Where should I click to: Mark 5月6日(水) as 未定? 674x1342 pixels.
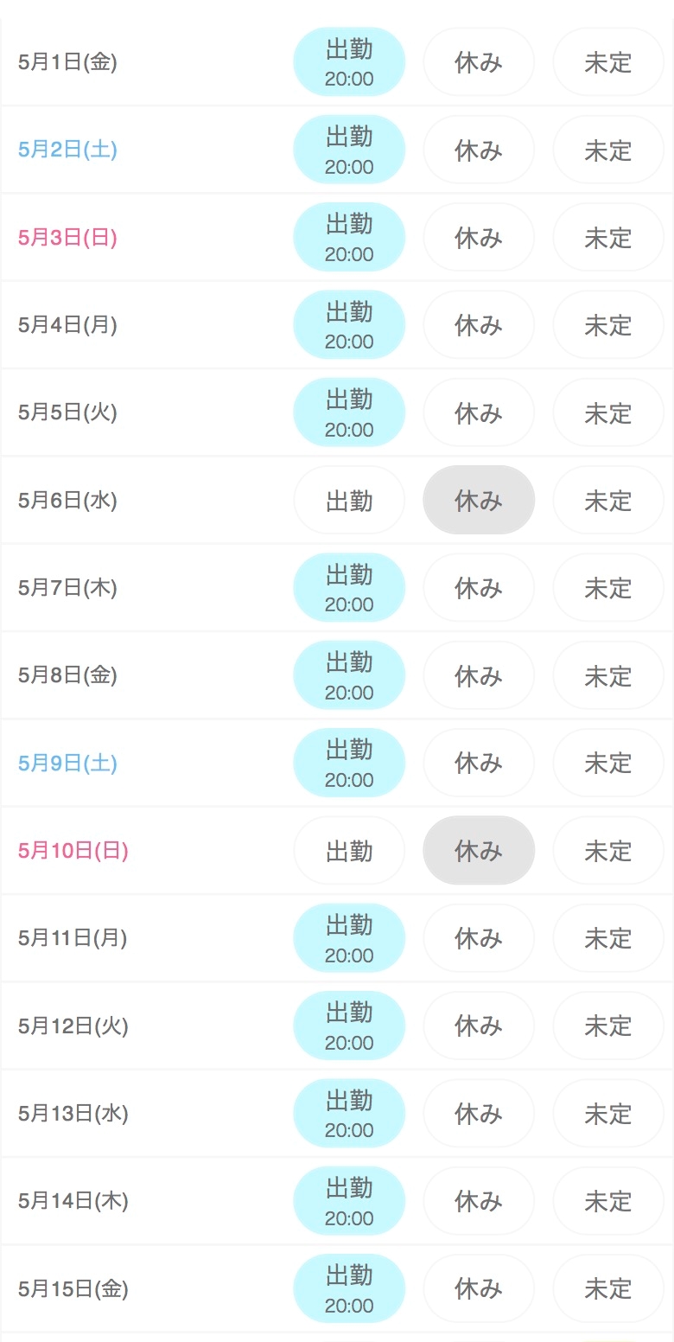tap(608, 500)
